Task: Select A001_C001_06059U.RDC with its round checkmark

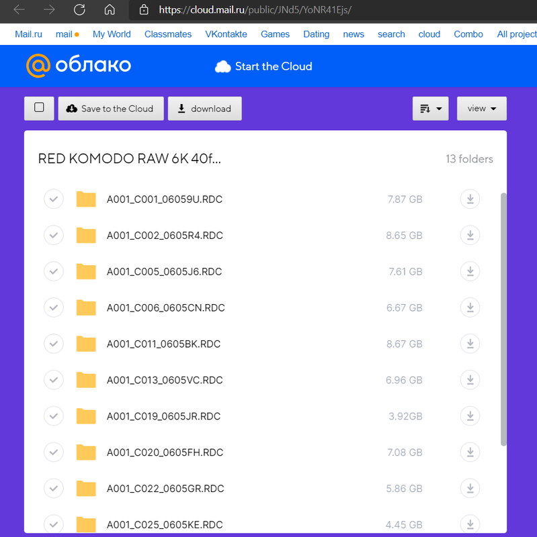Action: tap(54, 199)
